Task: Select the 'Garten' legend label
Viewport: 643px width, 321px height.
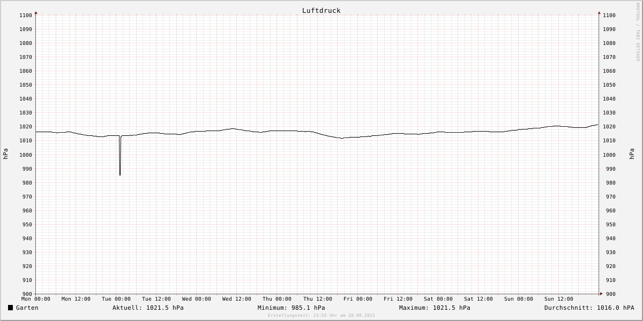Action: (27, 308)
